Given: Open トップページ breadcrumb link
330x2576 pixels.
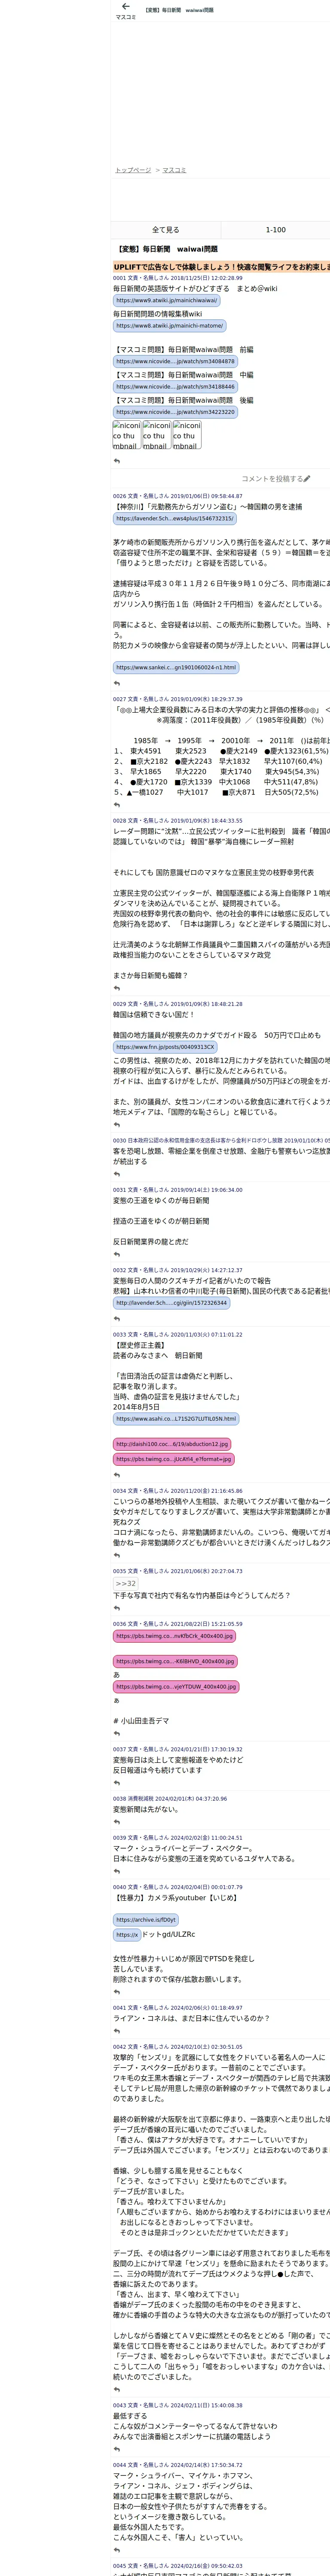Looking at the screenshot, I should (133, 170).
